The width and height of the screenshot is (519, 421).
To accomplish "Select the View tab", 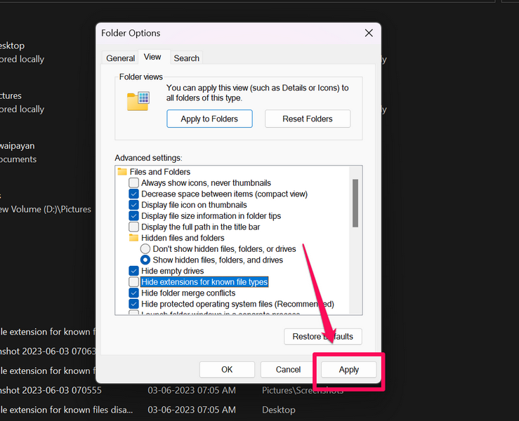I will pos(152,57).
